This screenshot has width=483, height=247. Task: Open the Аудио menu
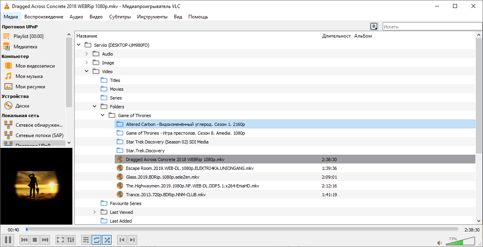point(76,17)
